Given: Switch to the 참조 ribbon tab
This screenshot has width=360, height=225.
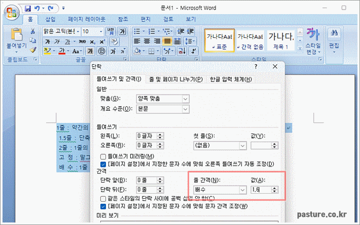Looking at the screenshot, I should pyautogui.click(x=123, y=19).
